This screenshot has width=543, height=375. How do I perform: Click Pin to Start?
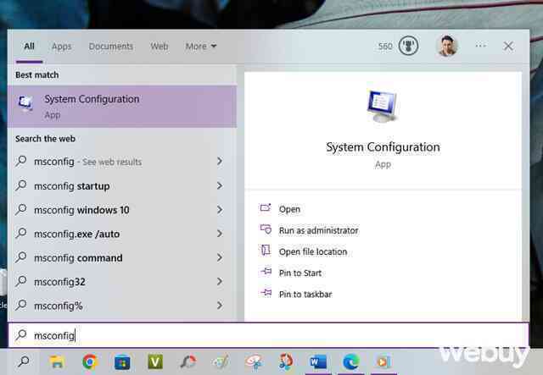[x=300, y=273]
